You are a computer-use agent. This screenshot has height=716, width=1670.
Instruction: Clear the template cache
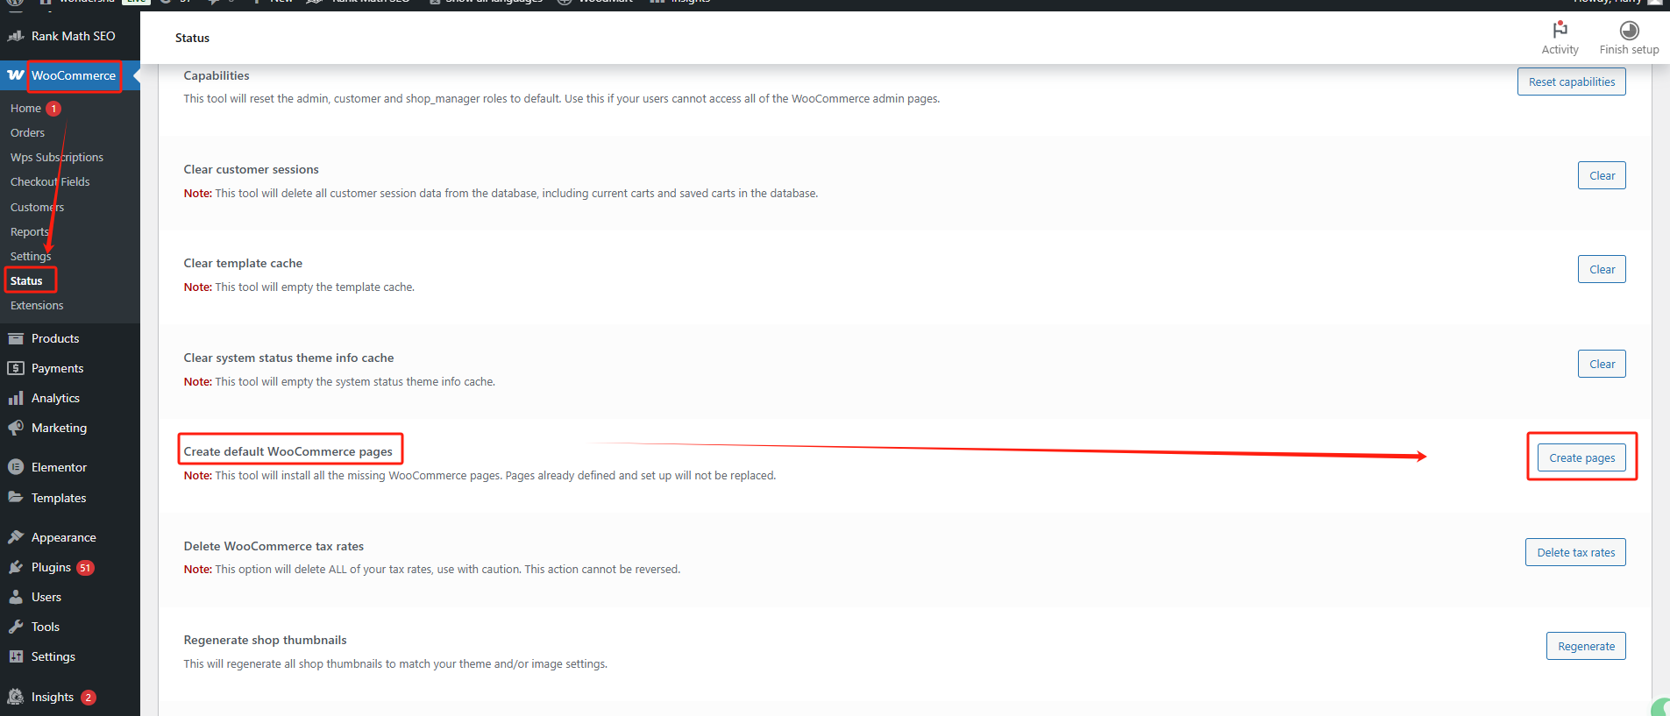(x=1602, y=269)
